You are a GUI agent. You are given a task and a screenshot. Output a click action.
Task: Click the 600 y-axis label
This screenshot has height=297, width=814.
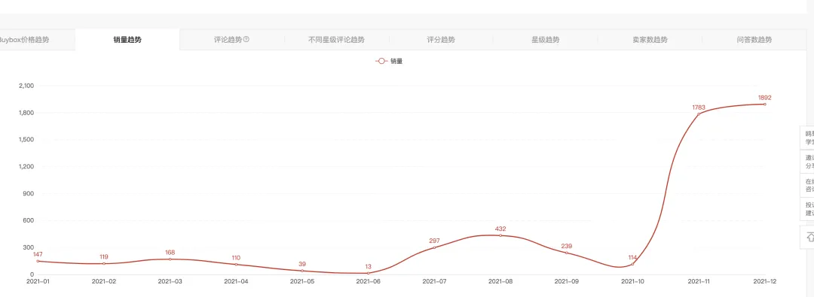point(29,221)
